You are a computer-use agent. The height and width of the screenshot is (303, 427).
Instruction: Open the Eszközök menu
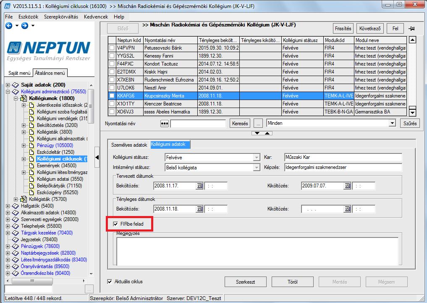coord(28,17)
